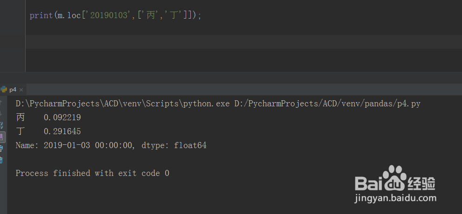Select the p4 run tab

[x=13, y=90]
